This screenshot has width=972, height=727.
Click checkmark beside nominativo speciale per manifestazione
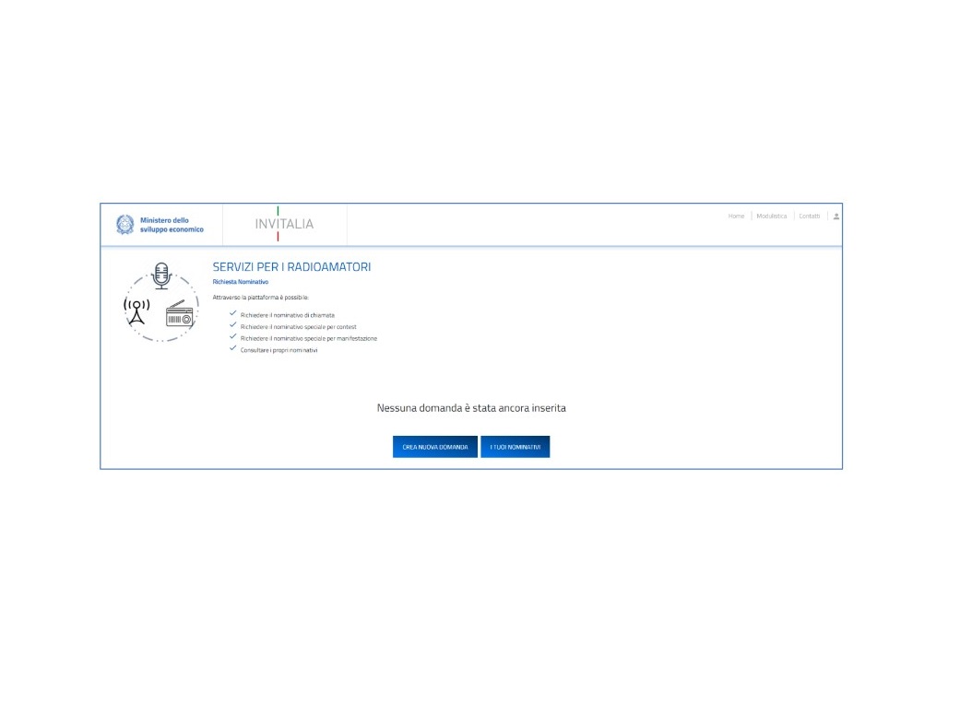click(x=233, y=337)
